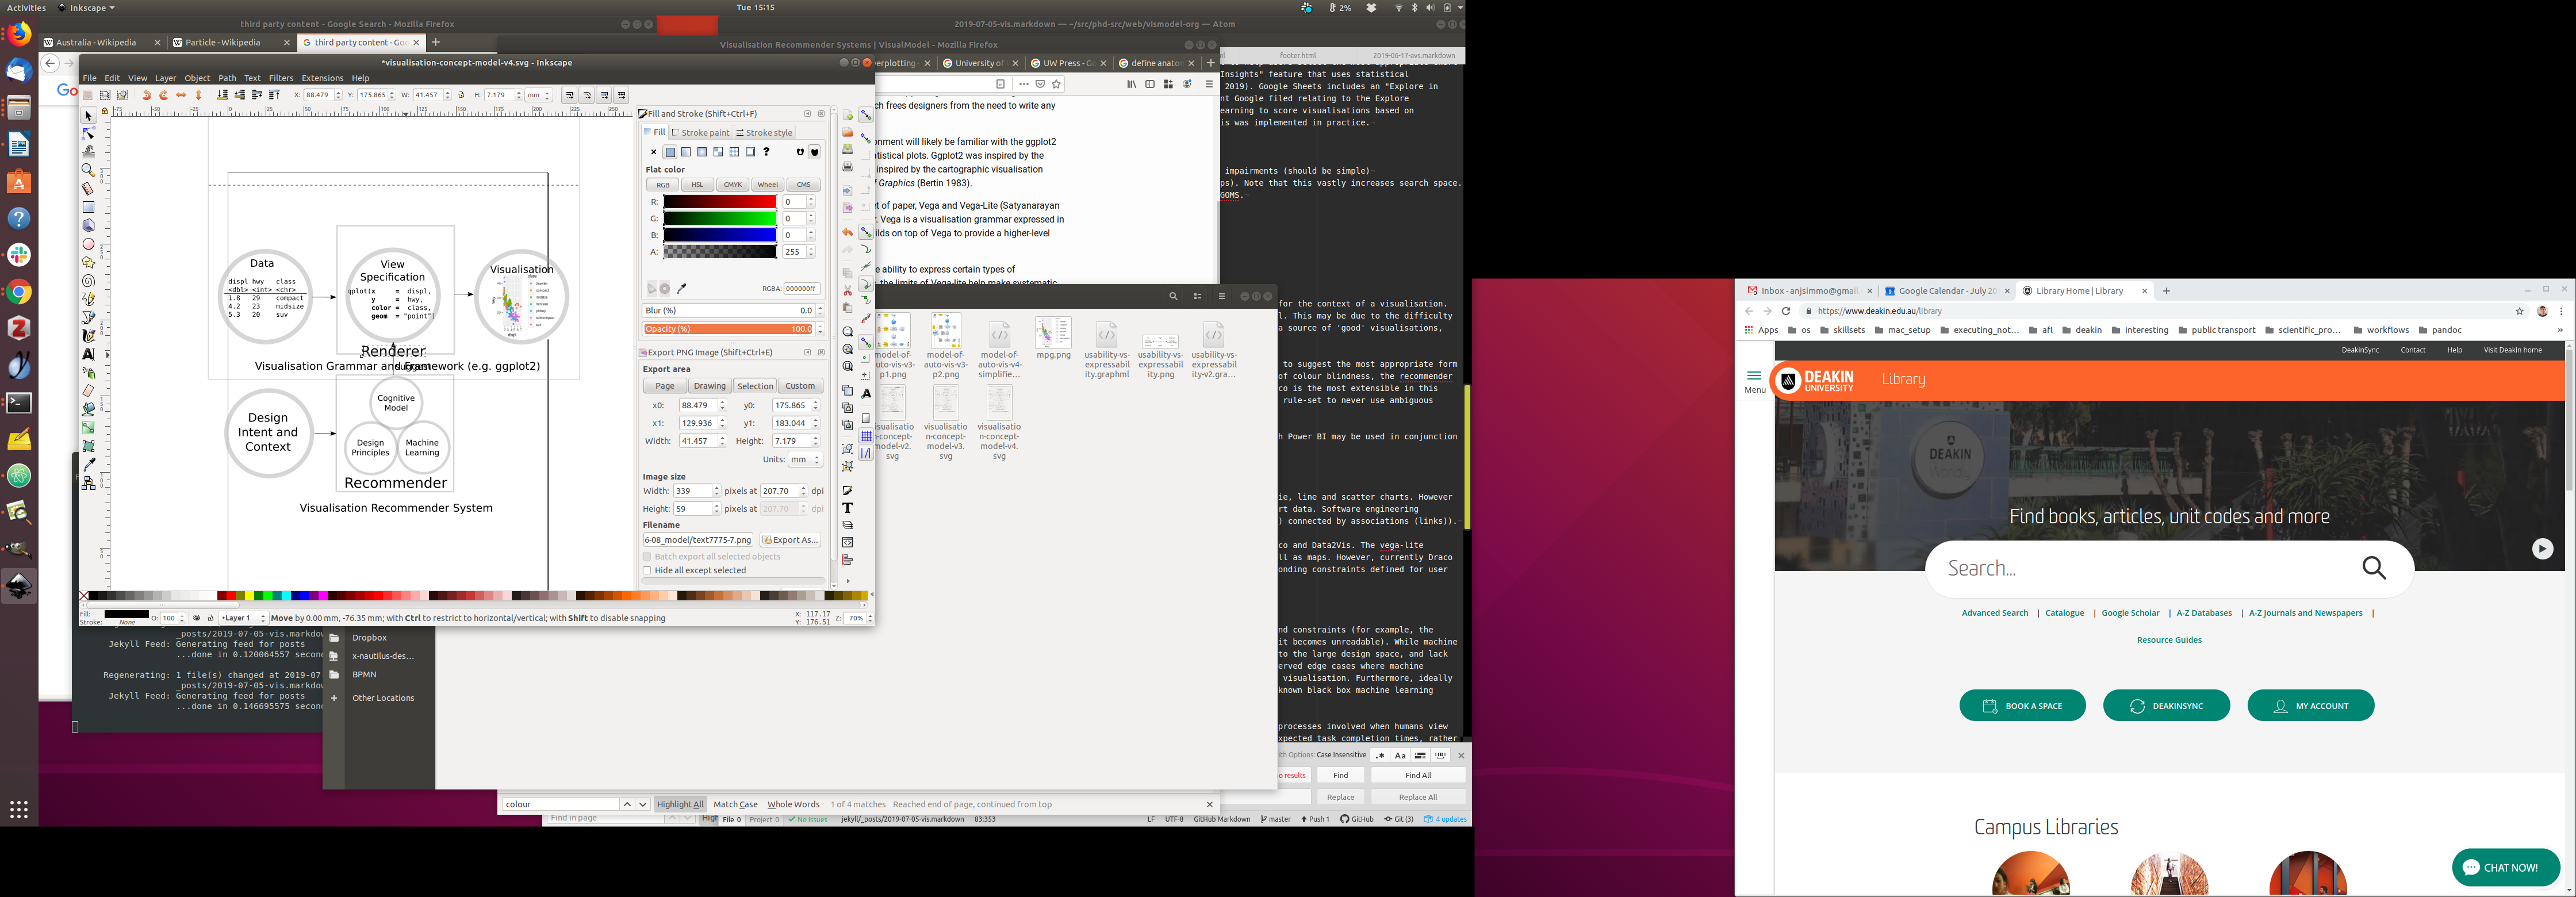The image size is (2576, 897).
Task: Toggle the width-height lock icon
Action: point(461,95)
